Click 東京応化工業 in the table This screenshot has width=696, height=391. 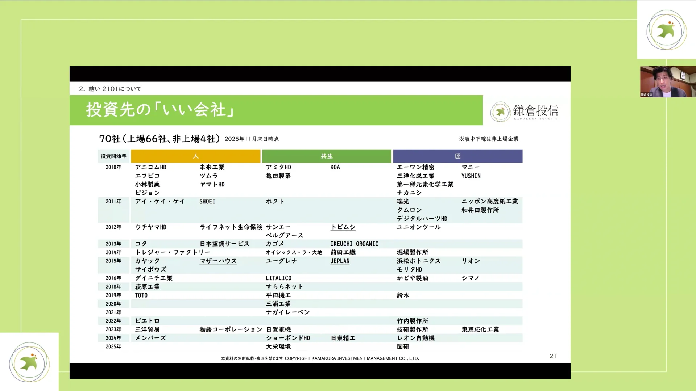click(x=480, y=329)
